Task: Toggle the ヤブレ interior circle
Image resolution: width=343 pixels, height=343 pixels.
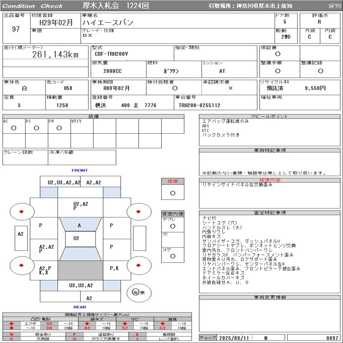Action: click(173, 226)
